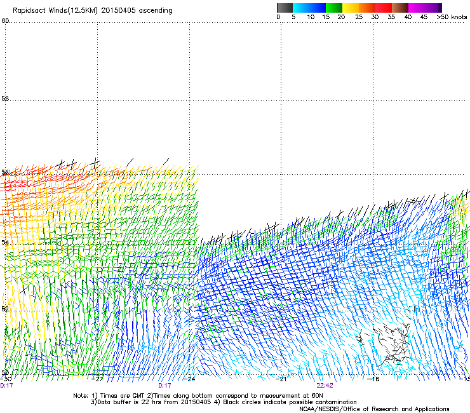470x413 pixels.
Task: Click the legend tick label 40
Action: [408, 17]
